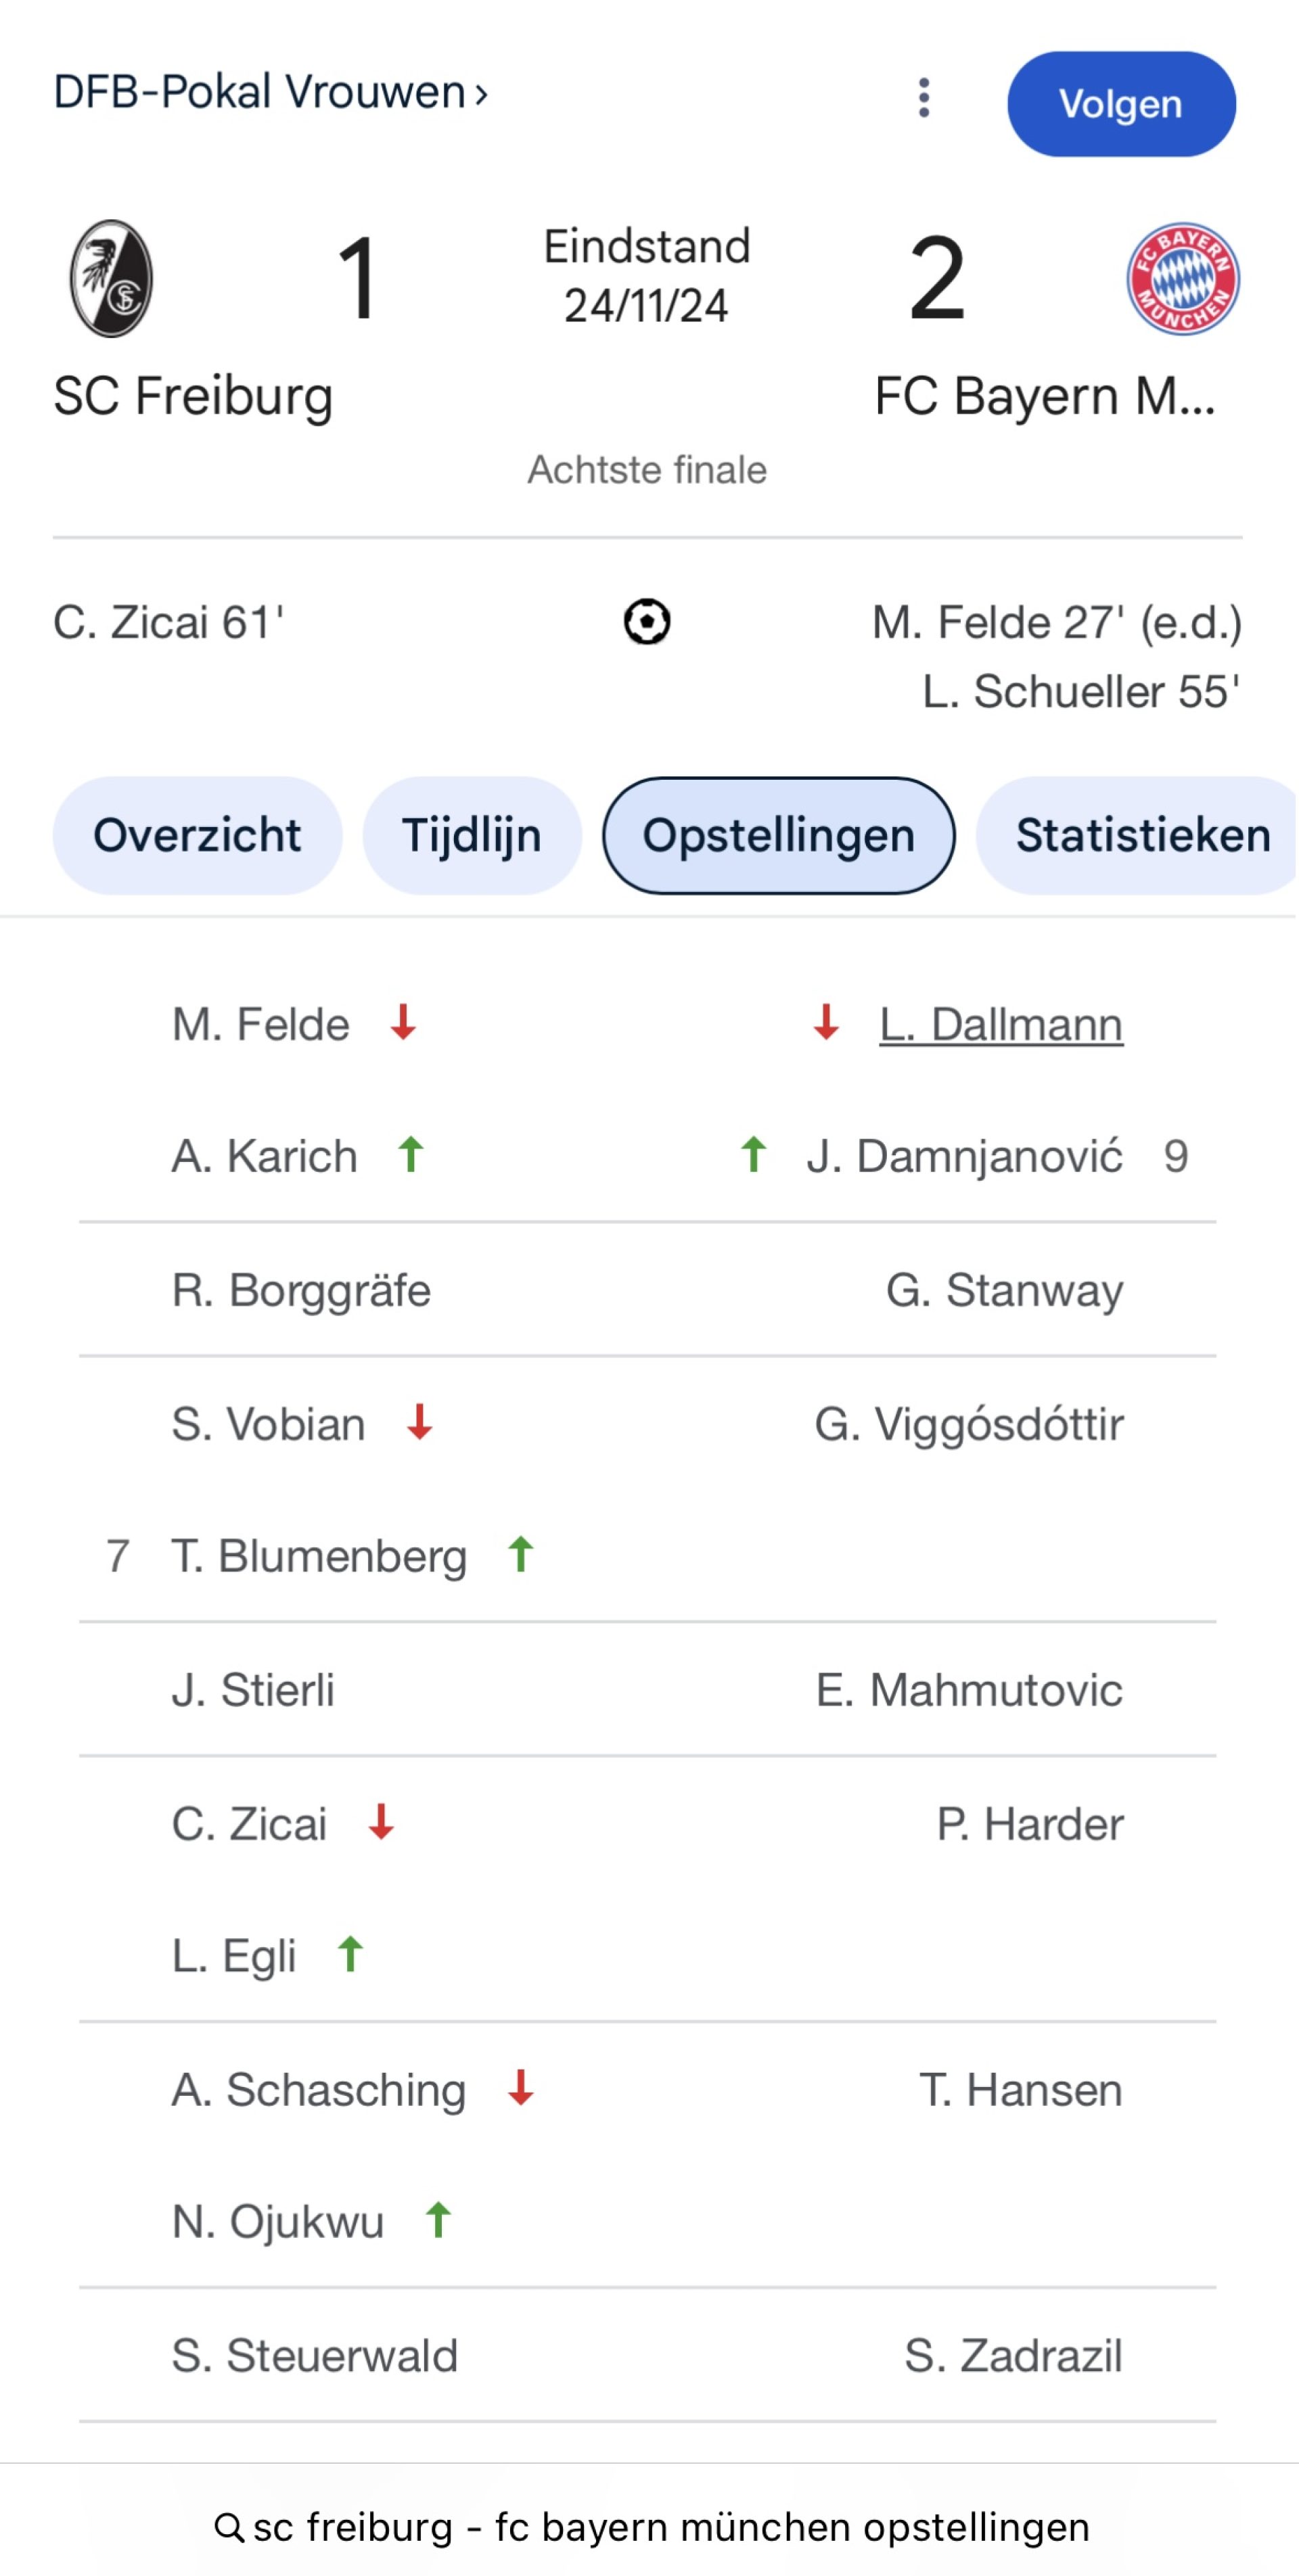Tap red substitution arrow beside M. Felde
1299x2576 pixels.
pos(403,1023)
